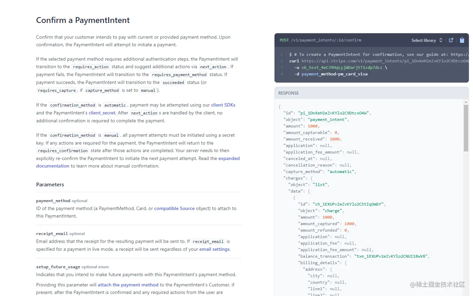Open the expanded documentation link
The height and width of the screenshot is (296, 473).
click(229, 158)
